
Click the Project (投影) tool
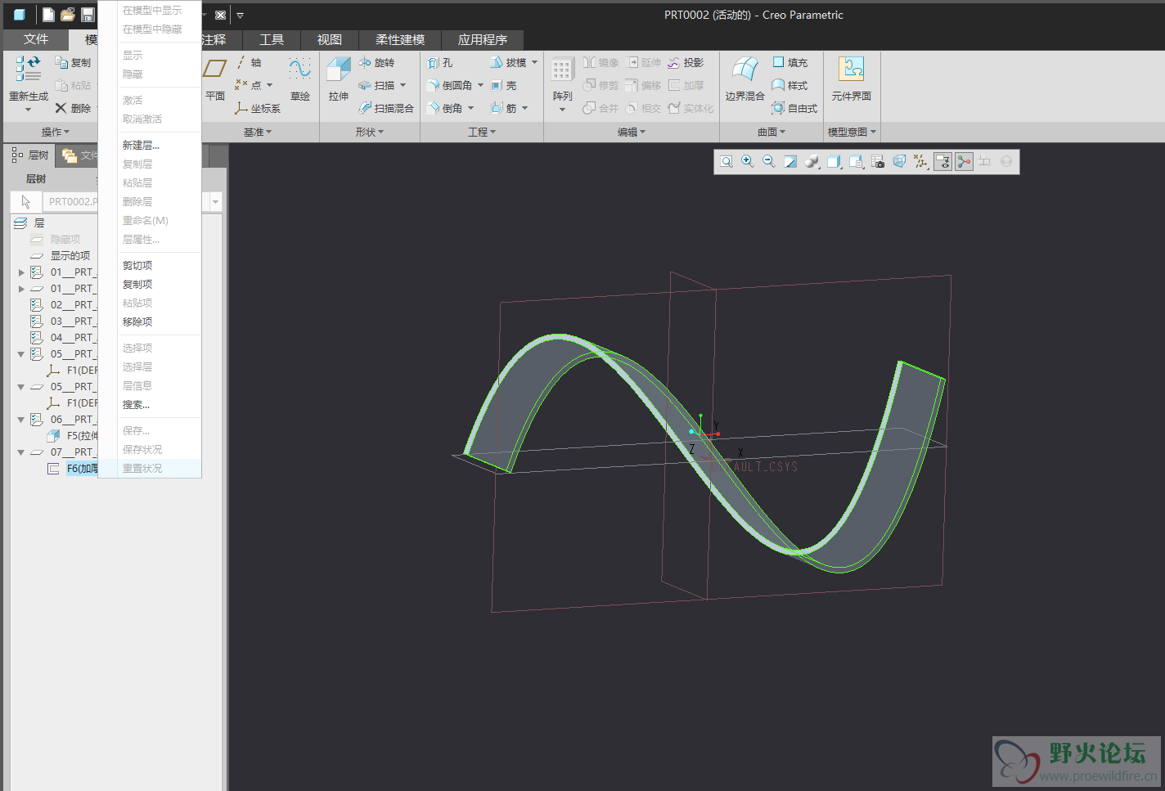686,62
